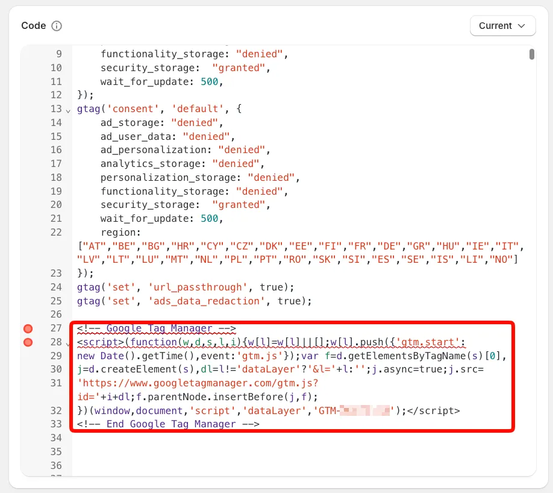Click analytics_storage on line 17
This screenshot has height=493, width=553.
point(150,164)
